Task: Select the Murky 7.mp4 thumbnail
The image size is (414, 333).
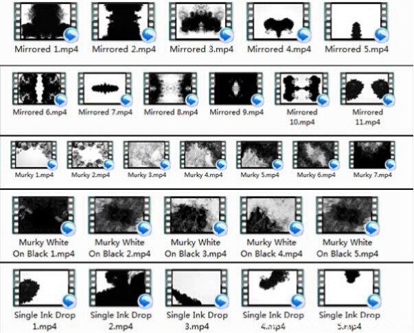Action: pyautogui.click(x=372, y=155)
